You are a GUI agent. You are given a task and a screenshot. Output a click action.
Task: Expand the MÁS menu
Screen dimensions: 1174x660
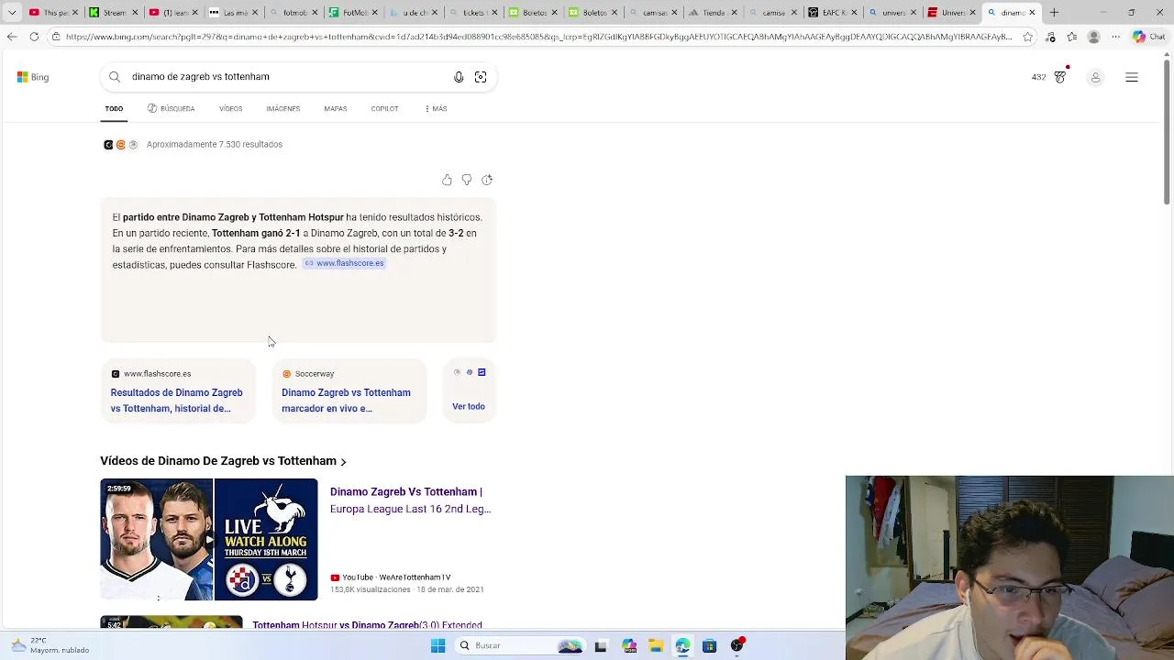[x=436, y=108]
